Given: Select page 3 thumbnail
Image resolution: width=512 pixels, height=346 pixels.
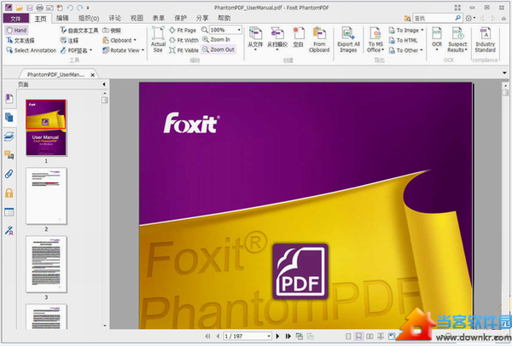Looking at the screenshot, I should coord(46,264).
